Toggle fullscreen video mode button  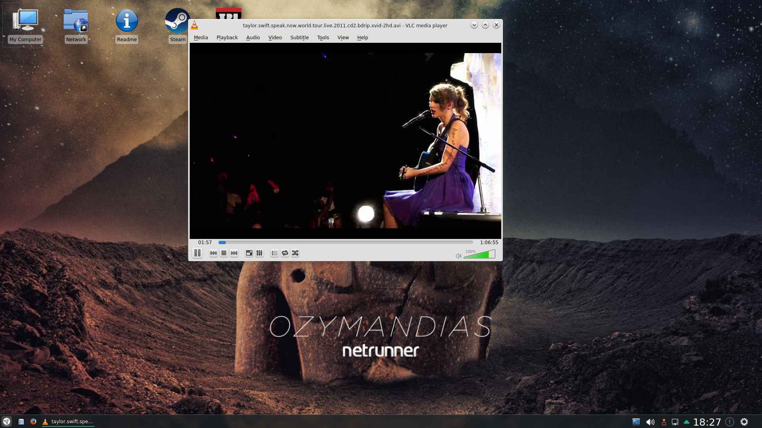pyautogui.click(x=249, y=253)
